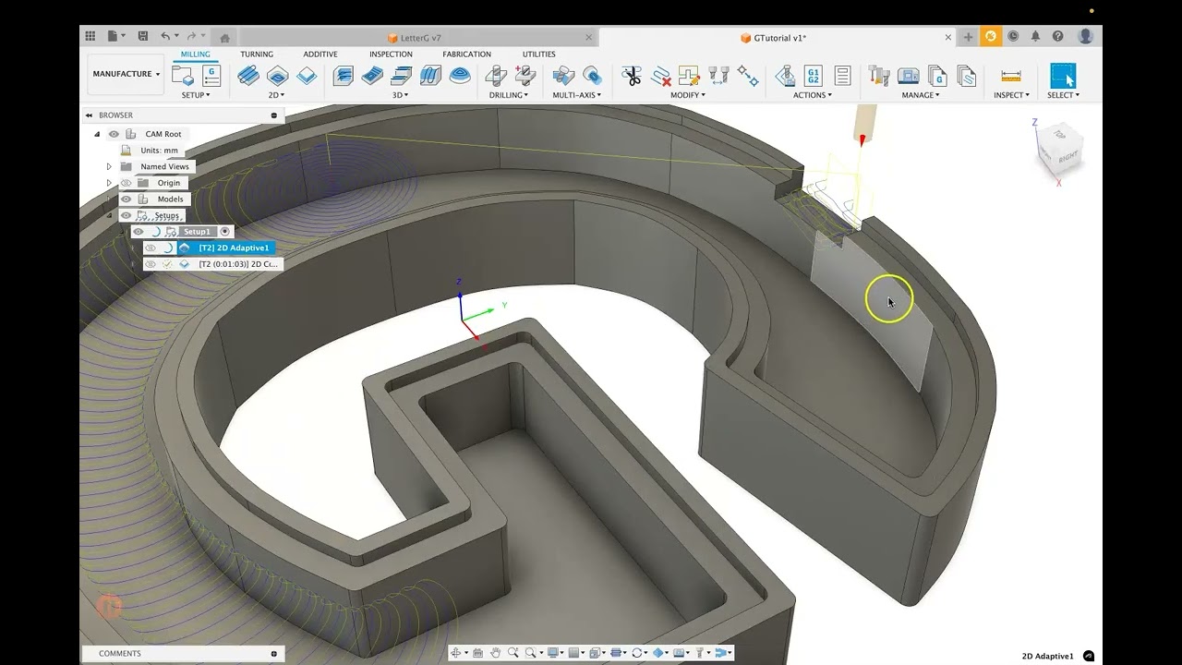Expand the COMMENTS panel
Screen dimensions: 1182x665
click(x=274, y=653)
